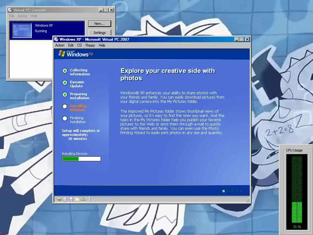Image resolution: width=313 pixels, height=235 pixels.
Task: Open the File menu in Virtual PC Console
Action: 12,16
